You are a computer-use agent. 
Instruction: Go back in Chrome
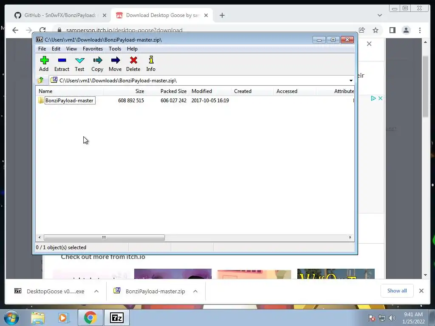pyautogui.click(x=15, y=30)
